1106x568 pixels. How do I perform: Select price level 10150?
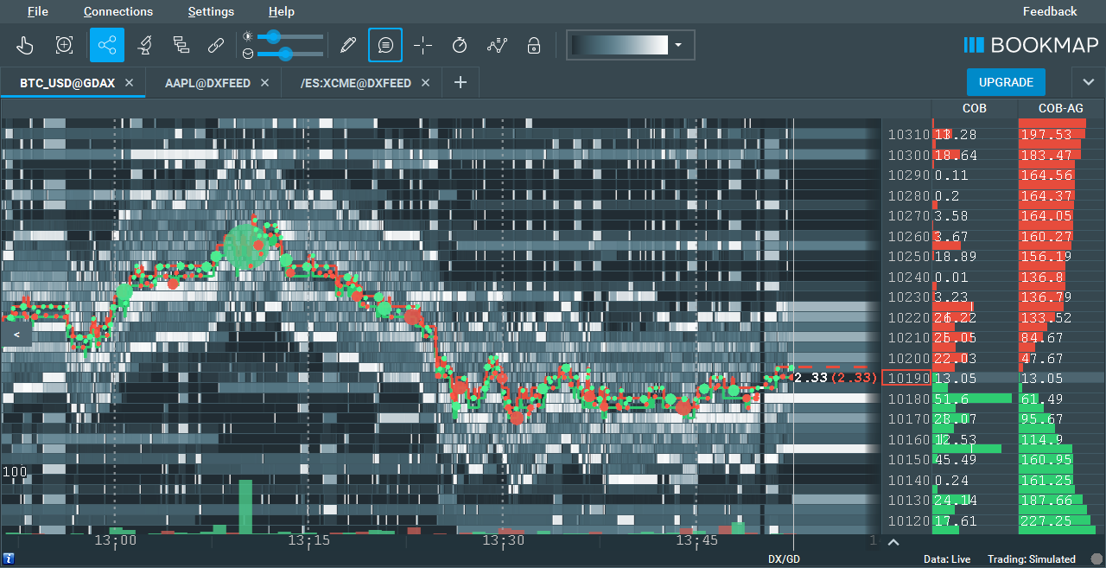(x=907, y=459)
